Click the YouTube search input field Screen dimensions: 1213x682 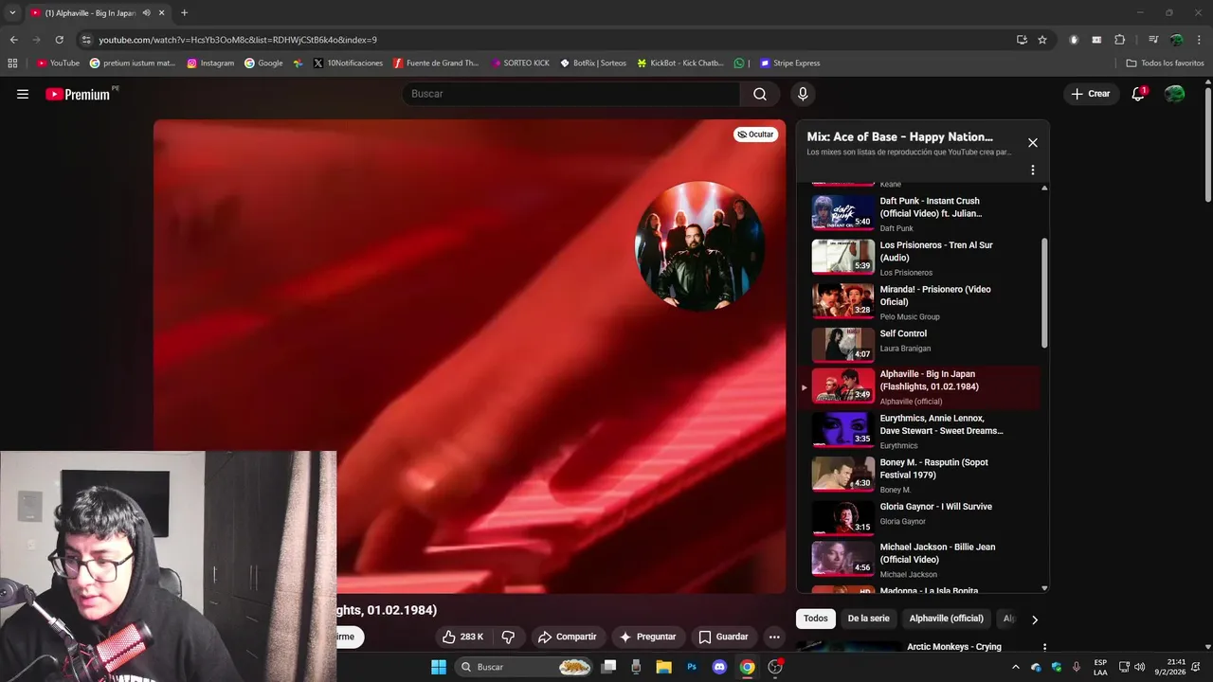[x=570, y=94]
